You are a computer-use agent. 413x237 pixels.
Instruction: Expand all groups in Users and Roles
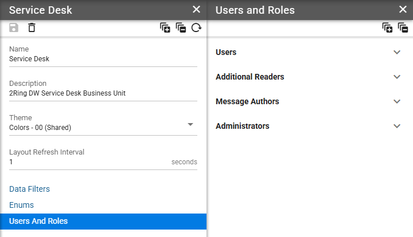tap(387, 27)
